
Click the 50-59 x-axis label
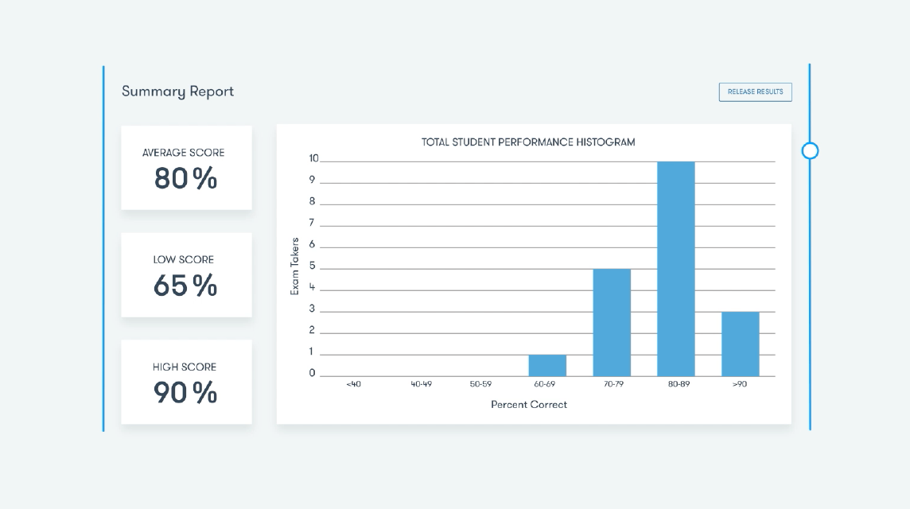coord(480,384)
